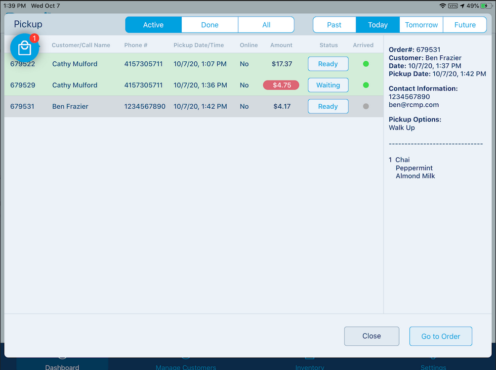Switch to the Active orders filter

[x=153, y=25]
